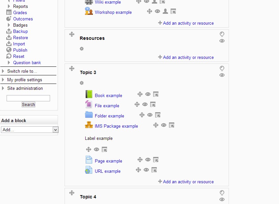Click the edit summary gear under Topic 3
279x204 pixels.
point(82,83)
